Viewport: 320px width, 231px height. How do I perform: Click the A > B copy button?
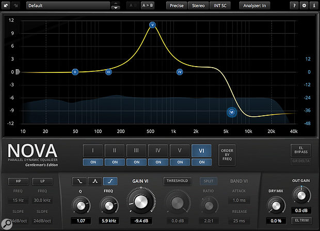pyautogui.click(x=148, y=6)
